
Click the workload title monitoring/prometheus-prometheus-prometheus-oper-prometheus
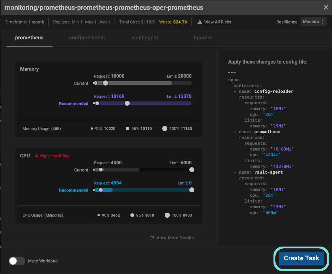(x=104, y=8)
